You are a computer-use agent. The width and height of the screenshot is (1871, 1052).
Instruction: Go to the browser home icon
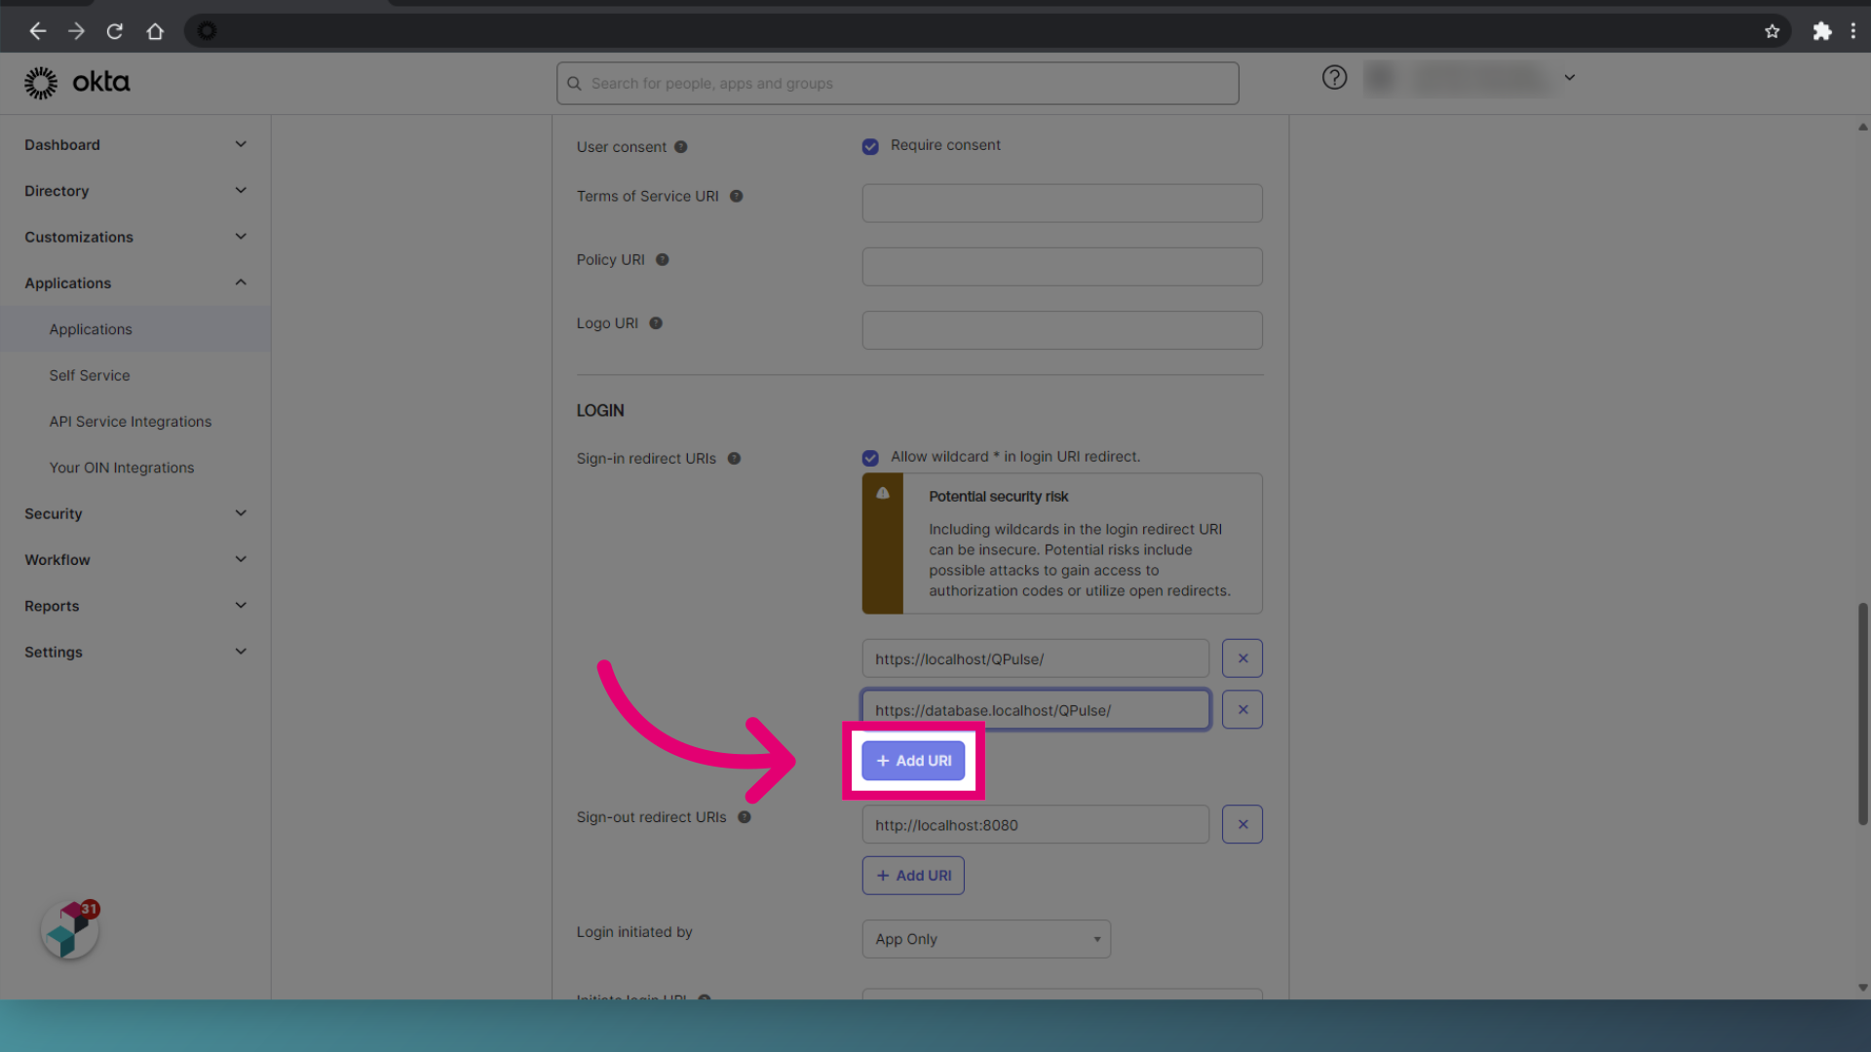[x=155, y=31]
